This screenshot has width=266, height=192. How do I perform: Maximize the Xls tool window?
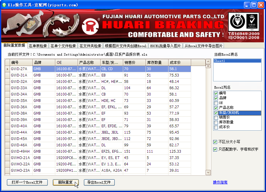click(x=254, y=5)
